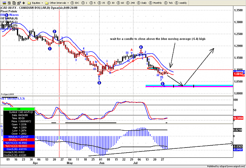Click the black -0.0365 oscillator value tag
Viewport: 246px width, 168px height.
point(238,146)
